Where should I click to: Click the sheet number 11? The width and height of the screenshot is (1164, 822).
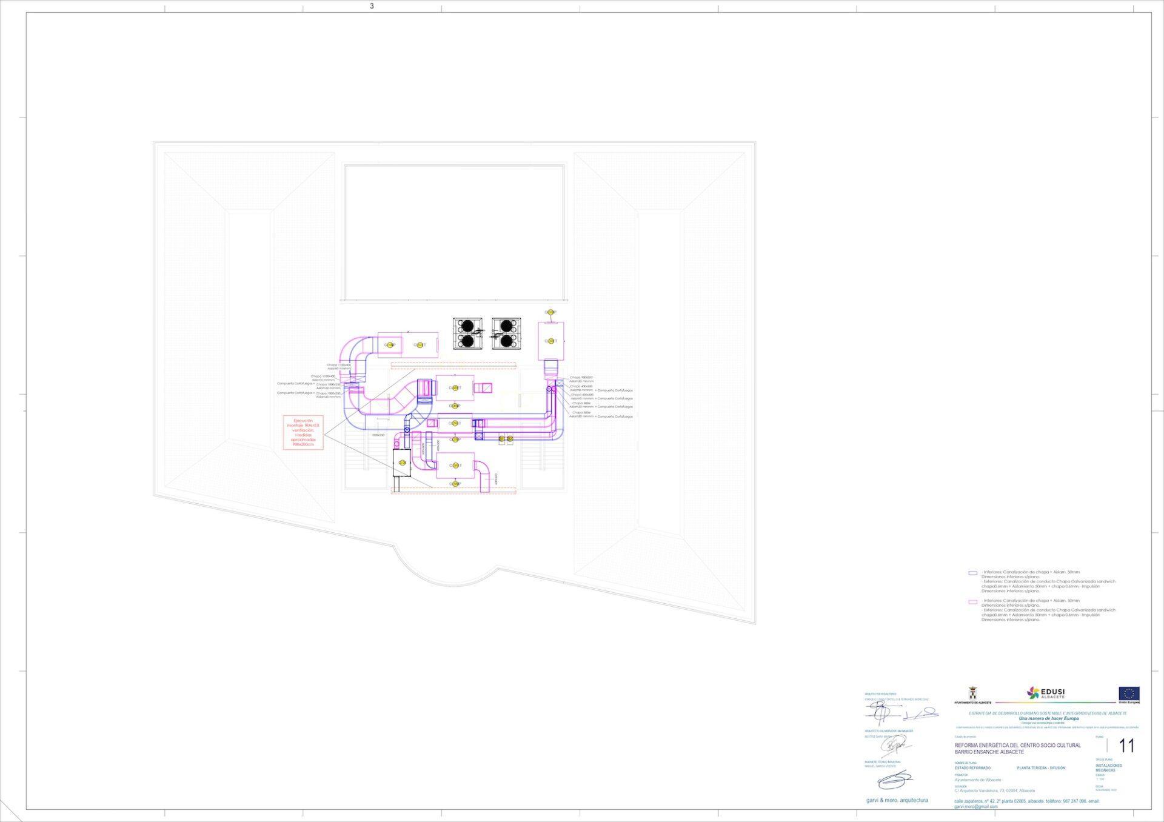(1126, 746)
